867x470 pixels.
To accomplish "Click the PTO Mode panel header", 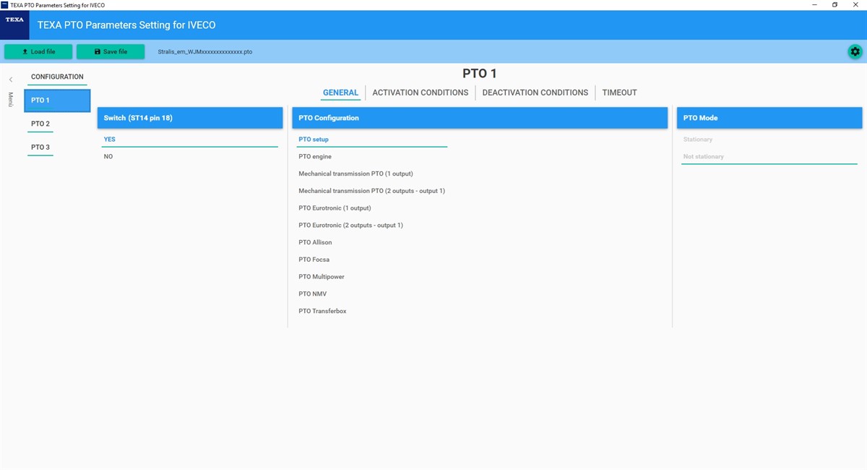I will pos(769,118).
